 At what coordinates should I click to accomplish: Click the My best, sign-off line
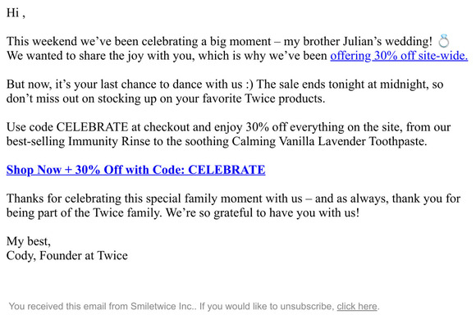coord(29,241)
